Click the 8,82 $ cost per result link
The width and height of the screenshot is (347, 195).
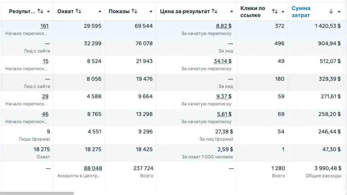[224, 26]
